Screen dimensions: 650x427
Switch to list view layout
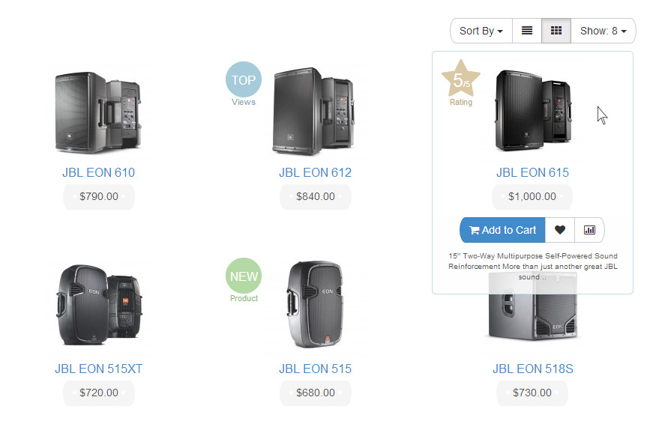(x=527, y=31)
